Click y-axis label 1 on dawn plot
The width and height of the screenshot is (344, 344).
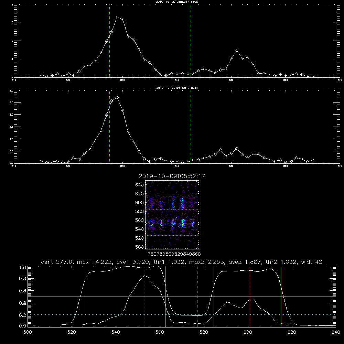pos(12,59)
